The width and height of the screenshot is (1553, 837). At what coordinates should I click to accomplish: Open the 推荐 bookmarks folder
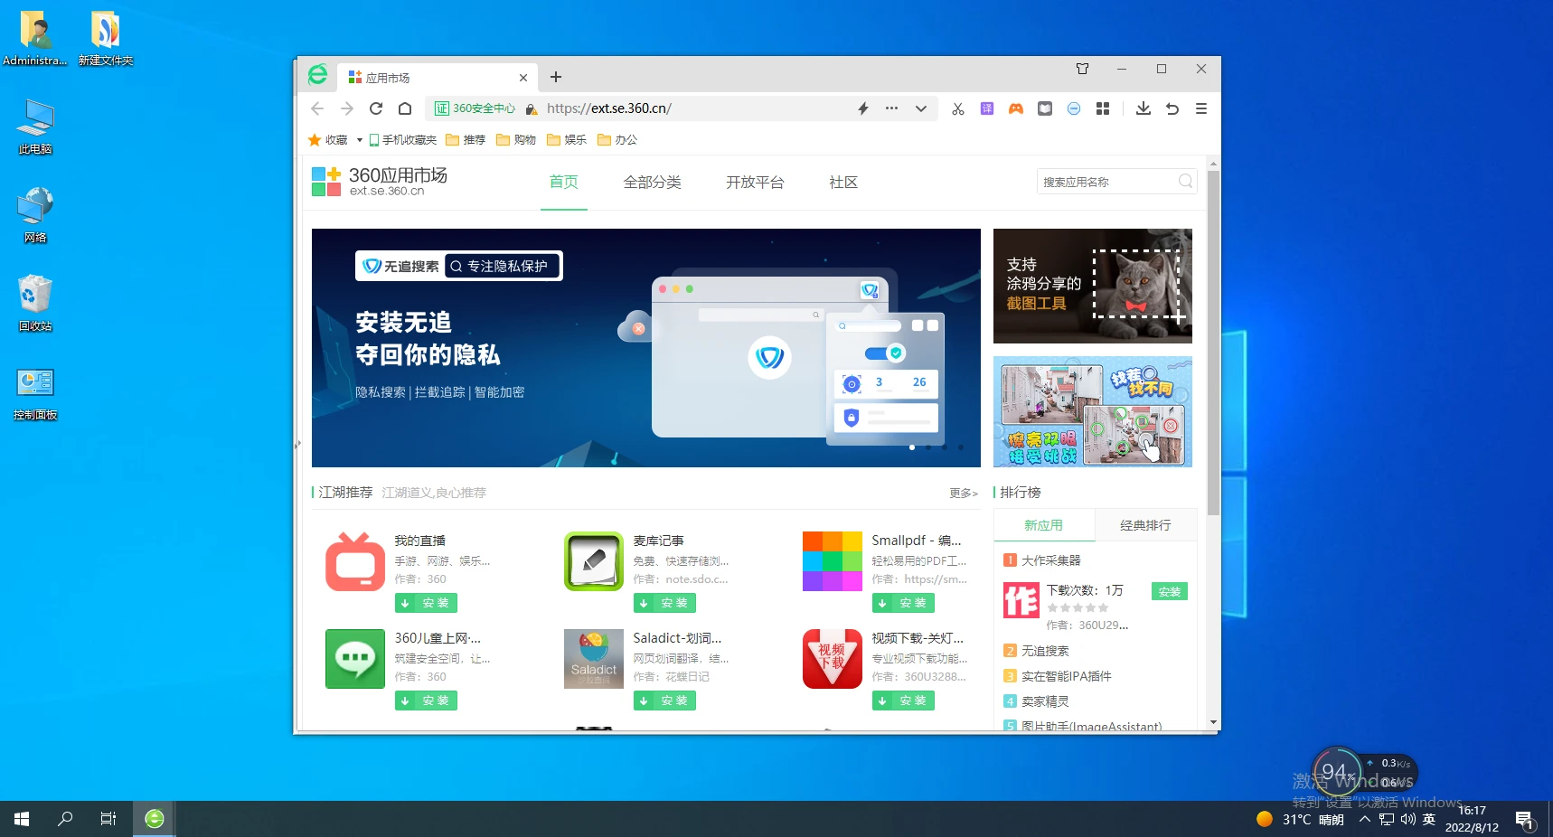466,140
